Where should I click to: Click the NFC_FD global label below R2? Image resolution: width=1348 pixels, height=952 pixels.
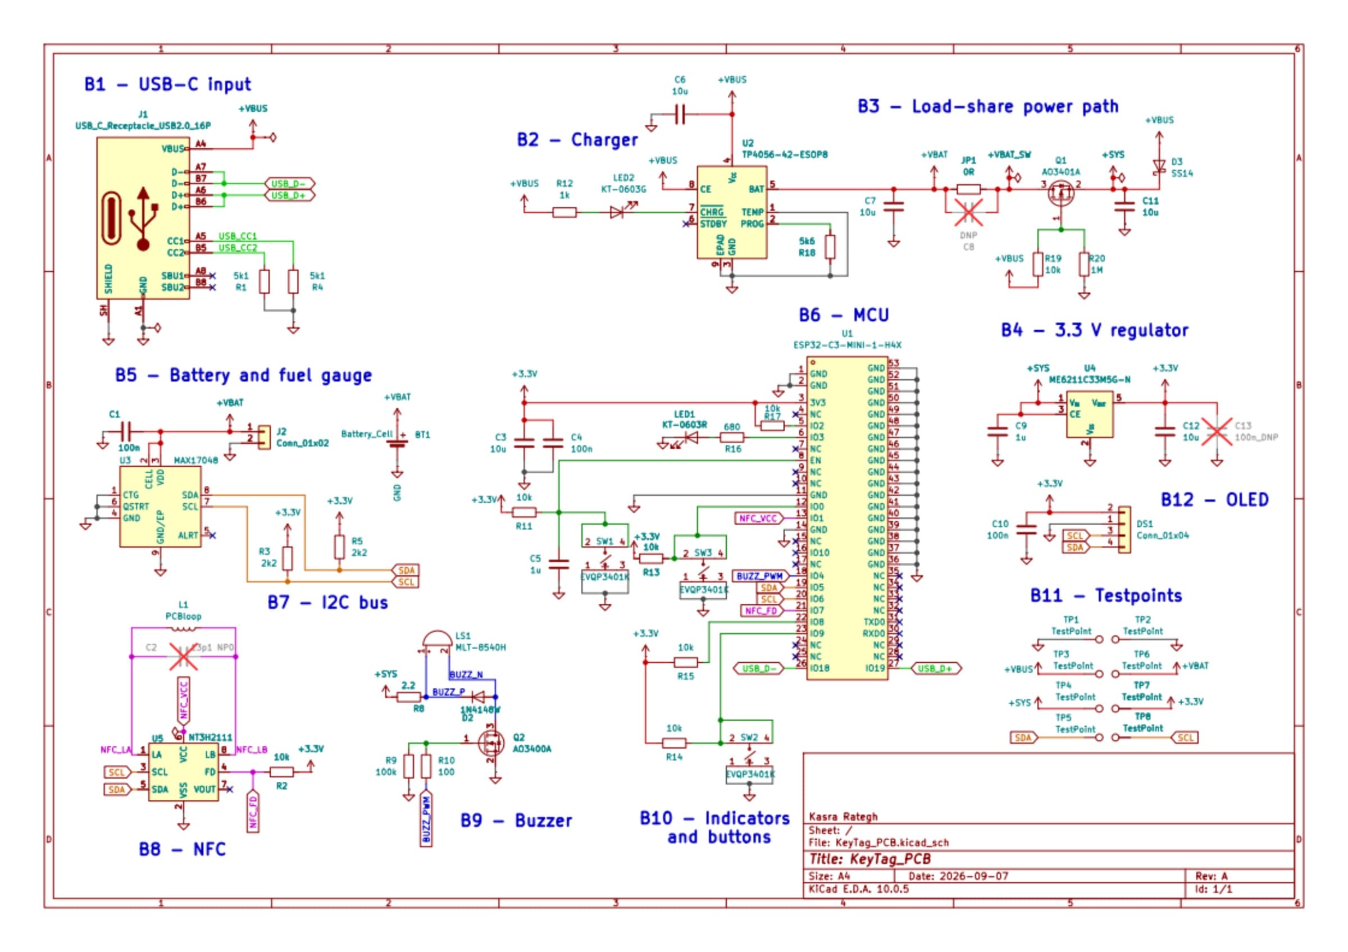253,812
